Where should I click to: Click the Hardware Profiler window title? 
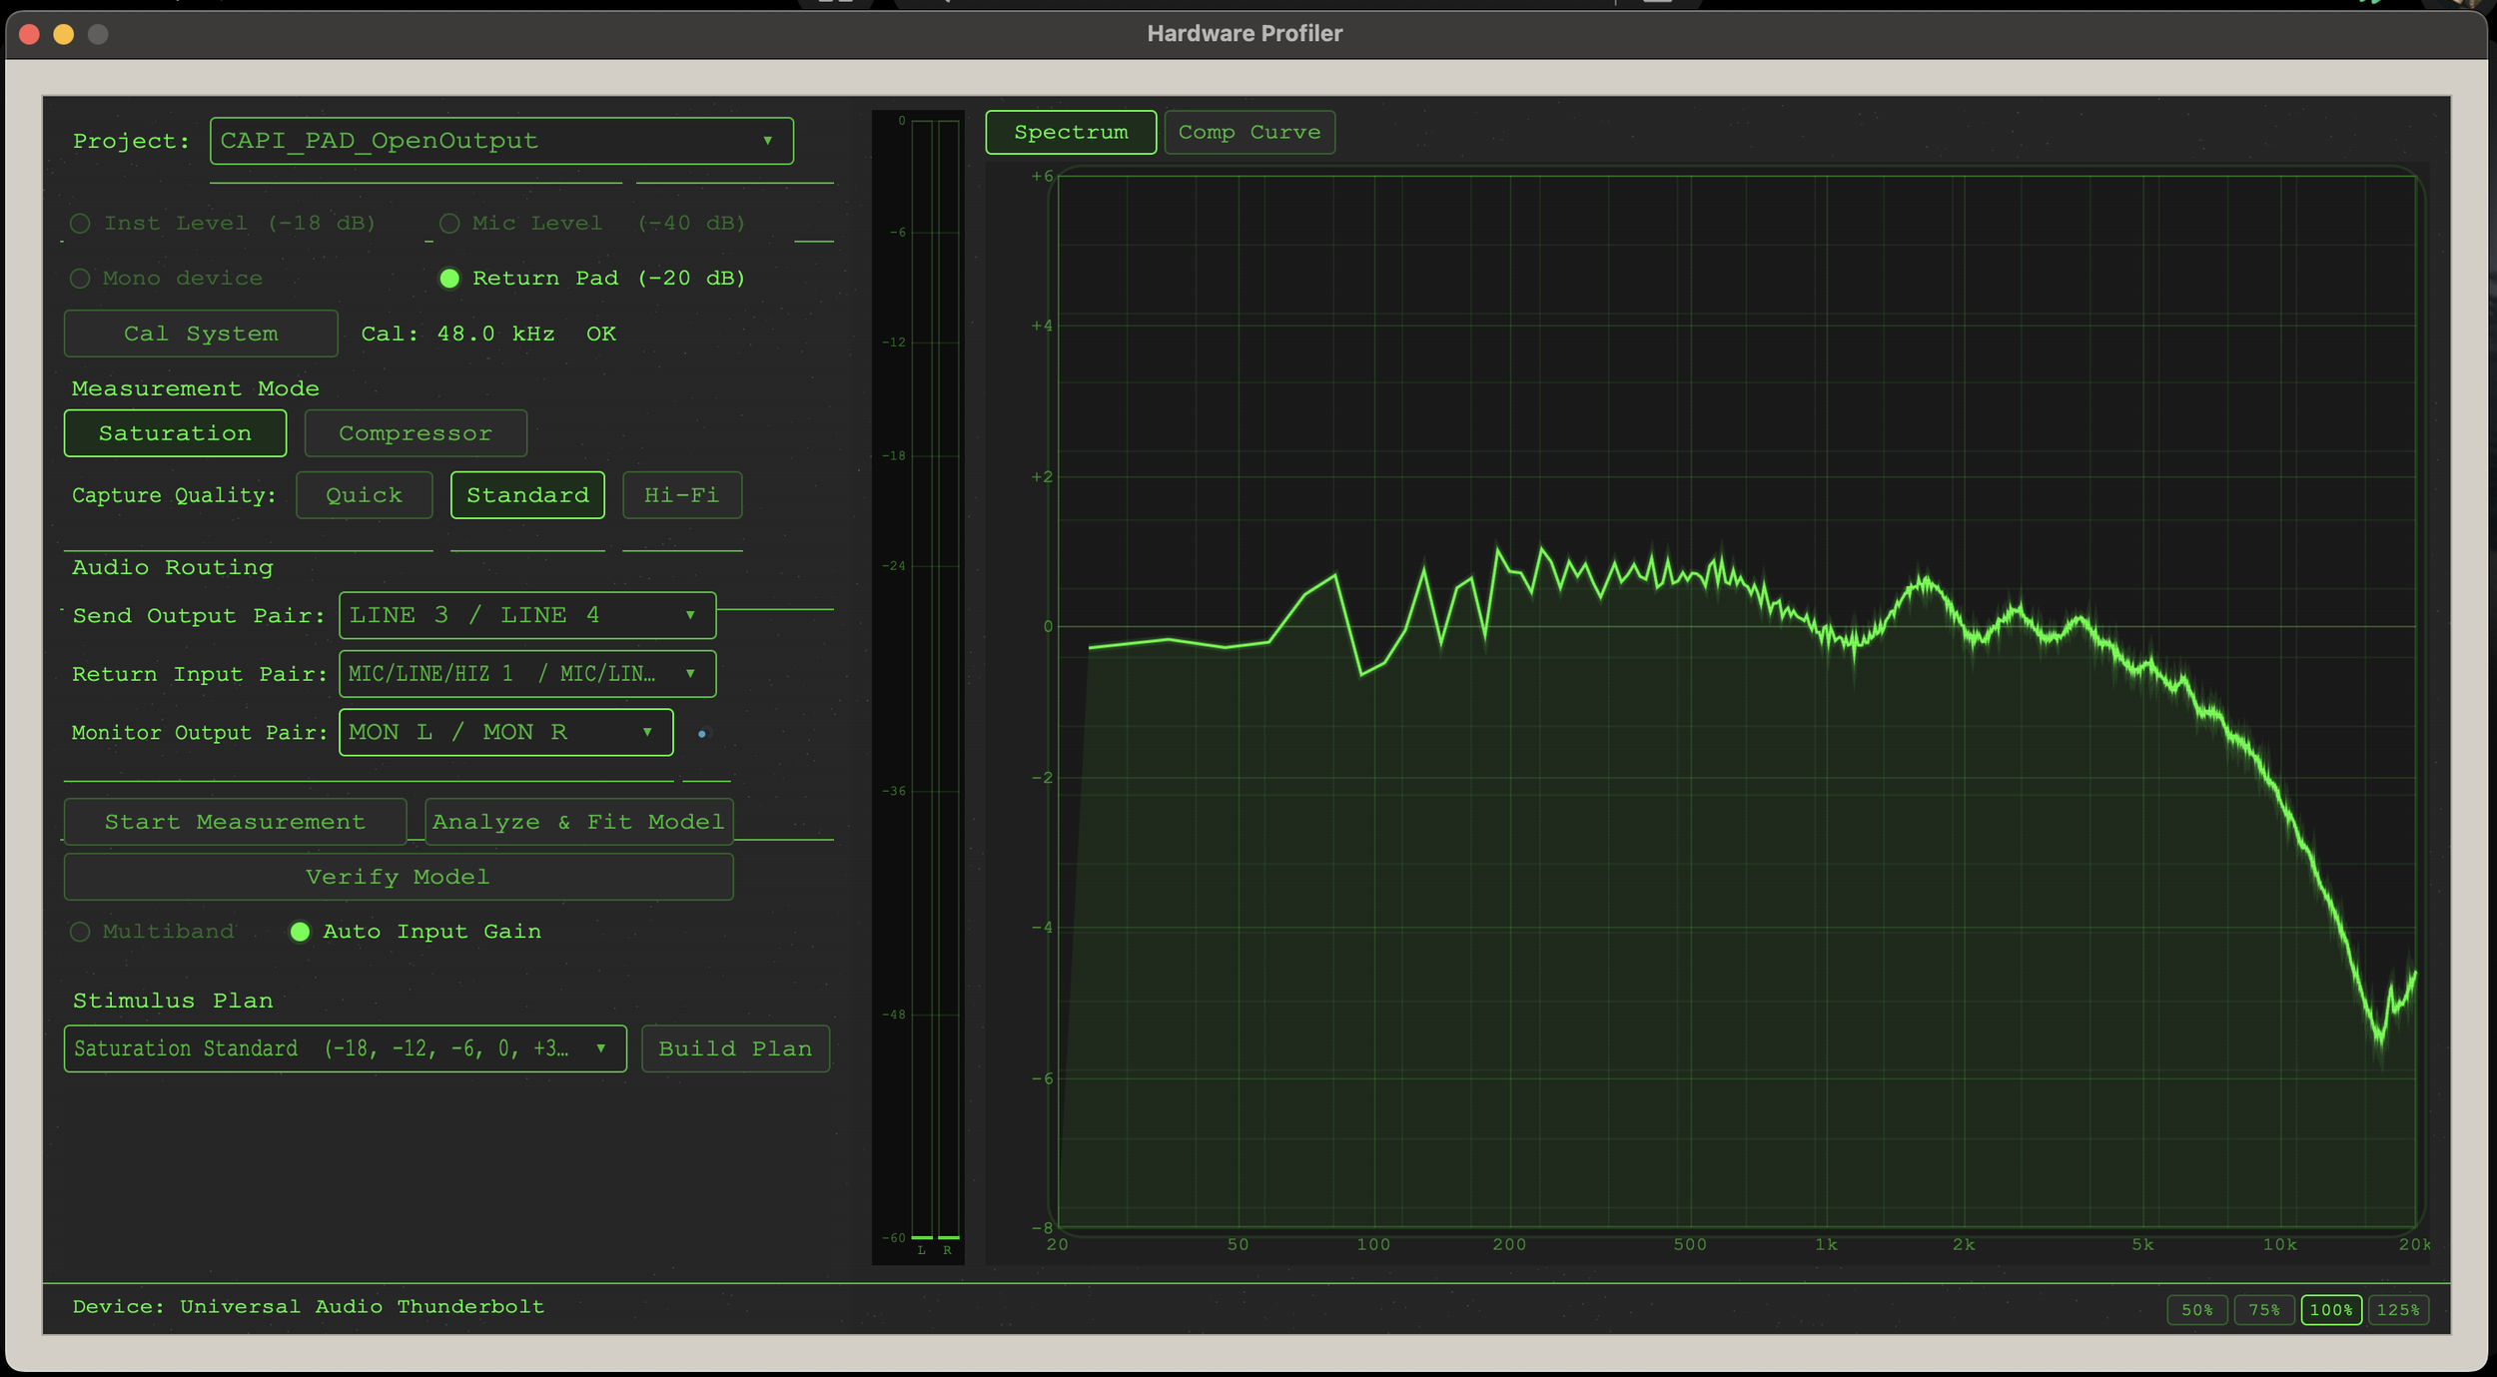pos(1245,33)
